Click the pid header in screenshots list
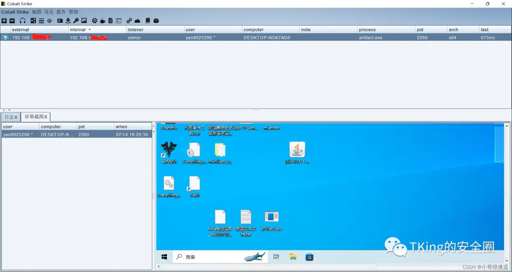This screenshot has width=512, height=272. point(95,127)
